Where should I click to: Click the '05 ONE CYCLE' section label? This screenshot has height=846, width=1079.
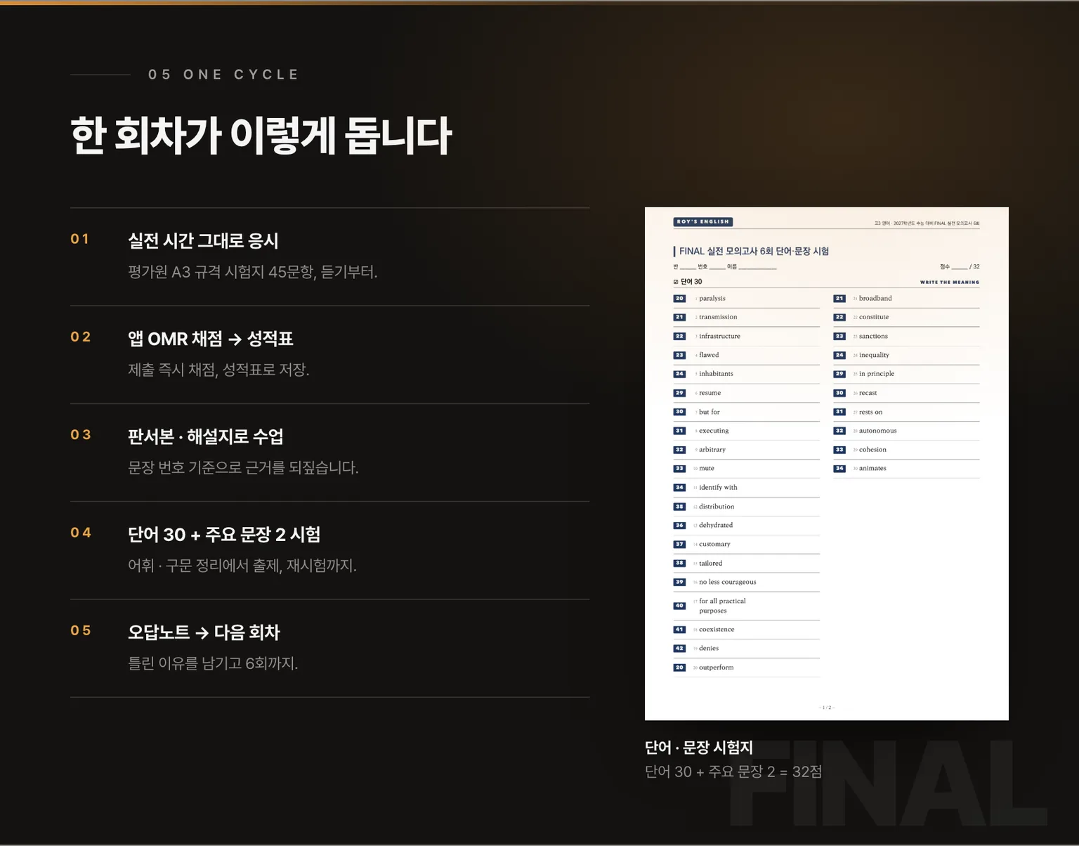tap(223, 74)
